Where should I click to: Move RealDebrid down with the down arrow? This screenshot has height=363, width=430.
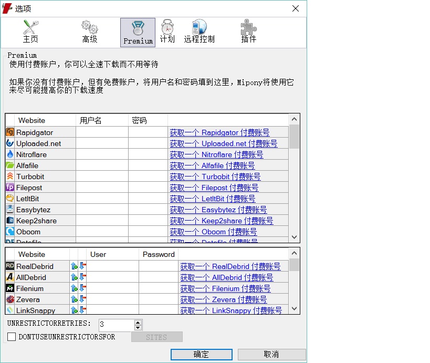pos(82,266)
